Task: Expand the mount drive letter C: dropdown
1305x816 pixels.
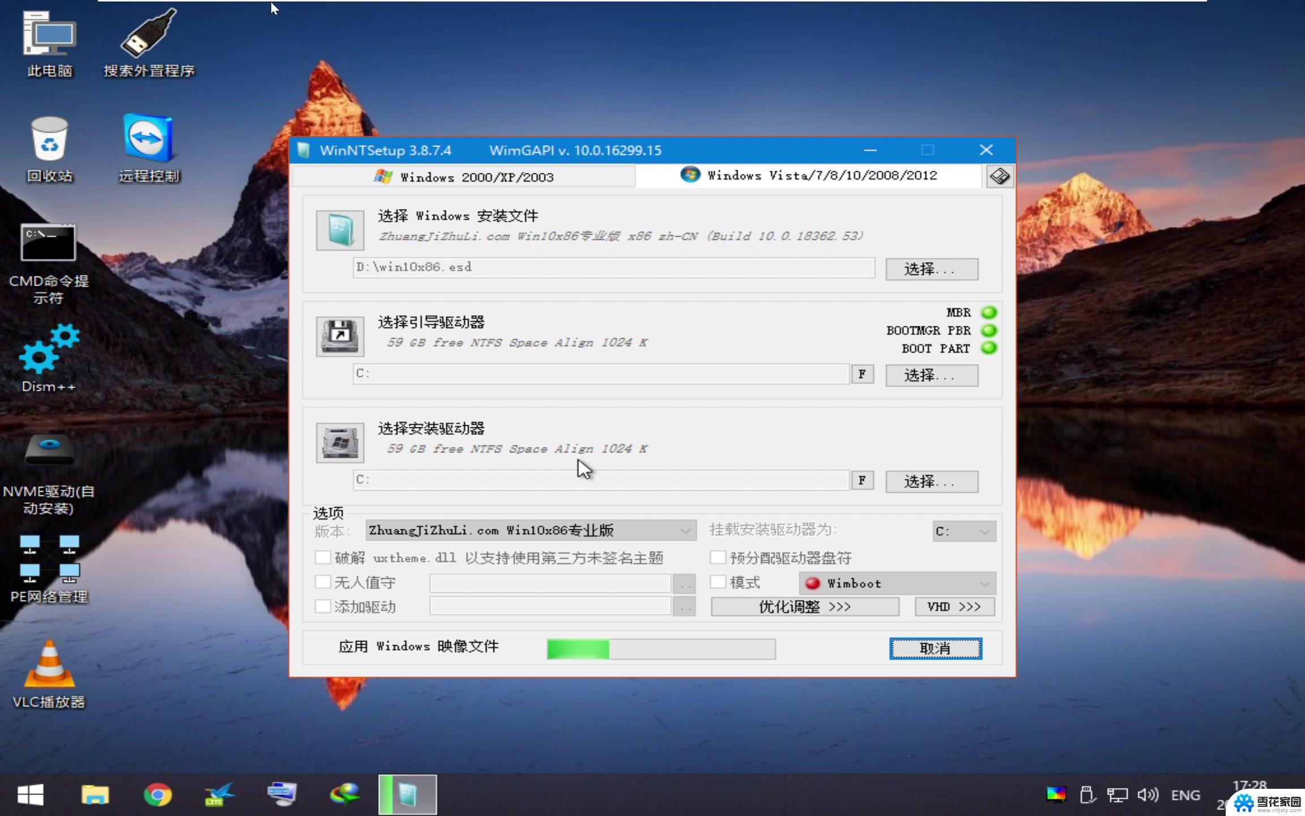Action: (x=964, y=532)
